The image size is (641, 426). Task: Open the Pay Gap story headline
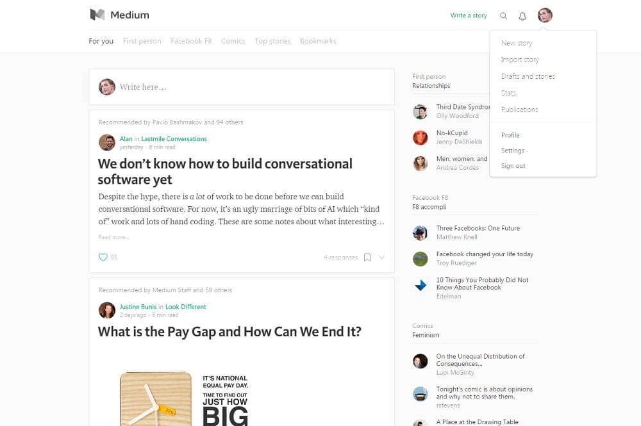[229, 332]
